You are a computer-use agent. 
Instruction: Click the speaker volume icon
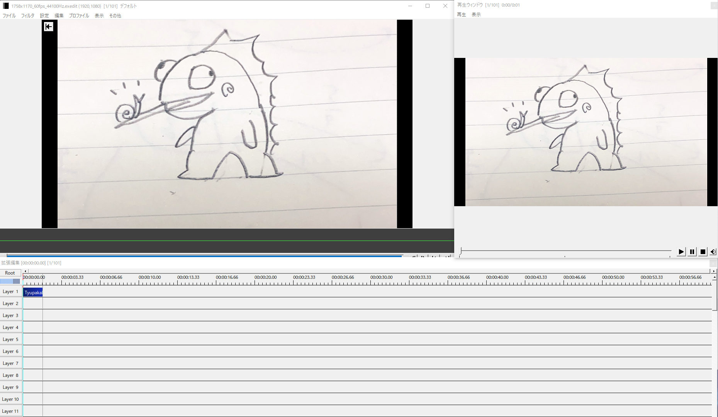713,252
